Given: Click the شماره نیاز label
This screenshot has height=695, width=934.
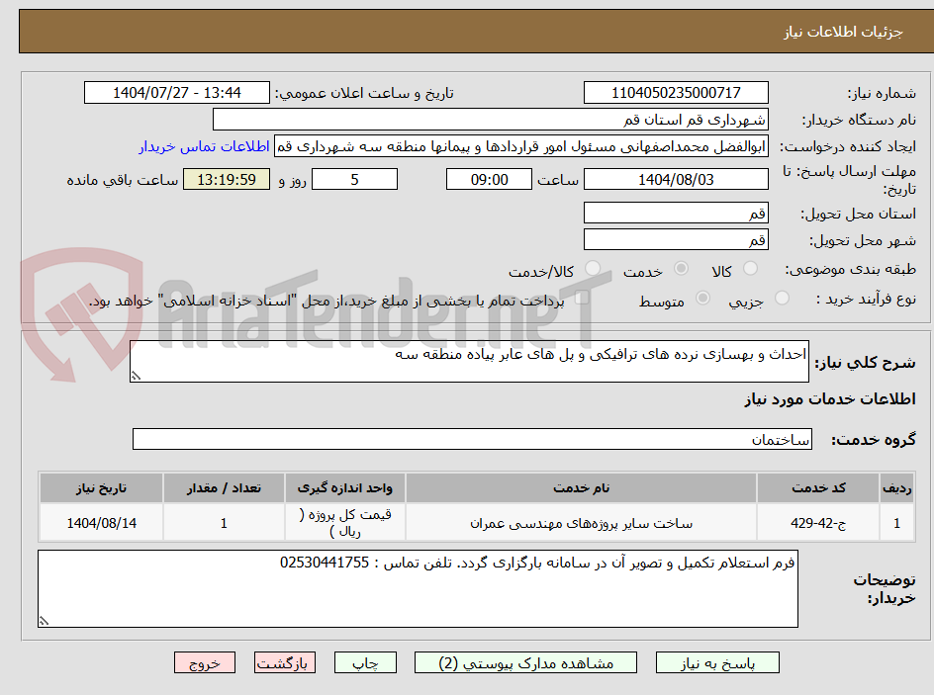Looking at the screenshot, I should pos(882,93).
